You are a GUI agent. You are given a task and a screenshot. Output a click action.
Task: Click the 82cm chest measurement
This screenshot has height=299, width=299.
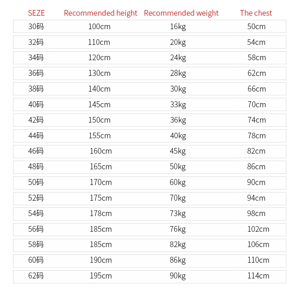[x=256, y=151]
